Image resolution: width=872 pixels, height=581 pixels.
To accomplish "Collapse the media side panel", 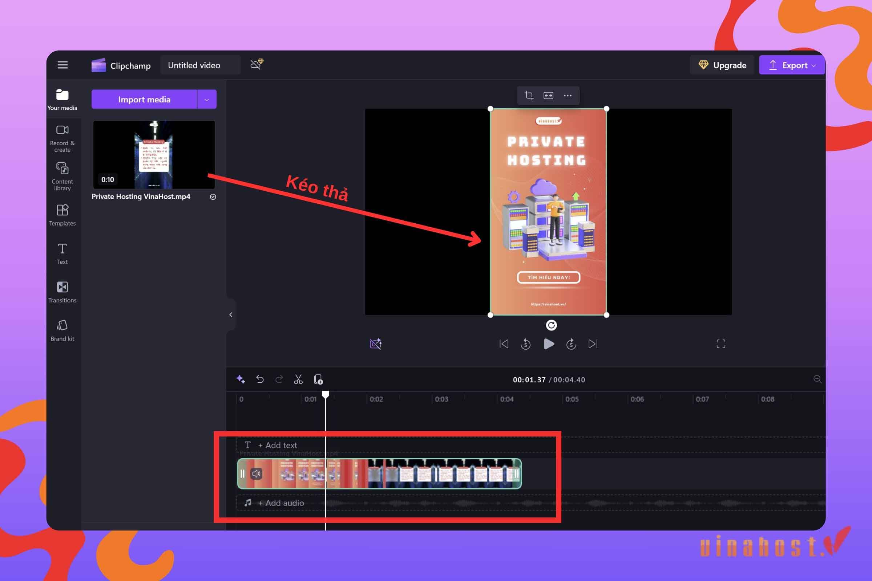I will [231, 314].
